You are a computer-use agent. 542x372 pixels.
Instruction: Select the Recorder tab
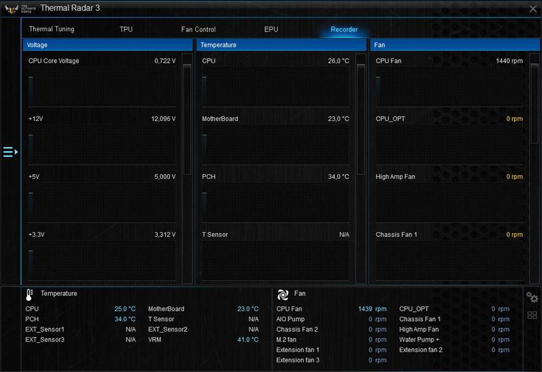click(x=344, y=29)
